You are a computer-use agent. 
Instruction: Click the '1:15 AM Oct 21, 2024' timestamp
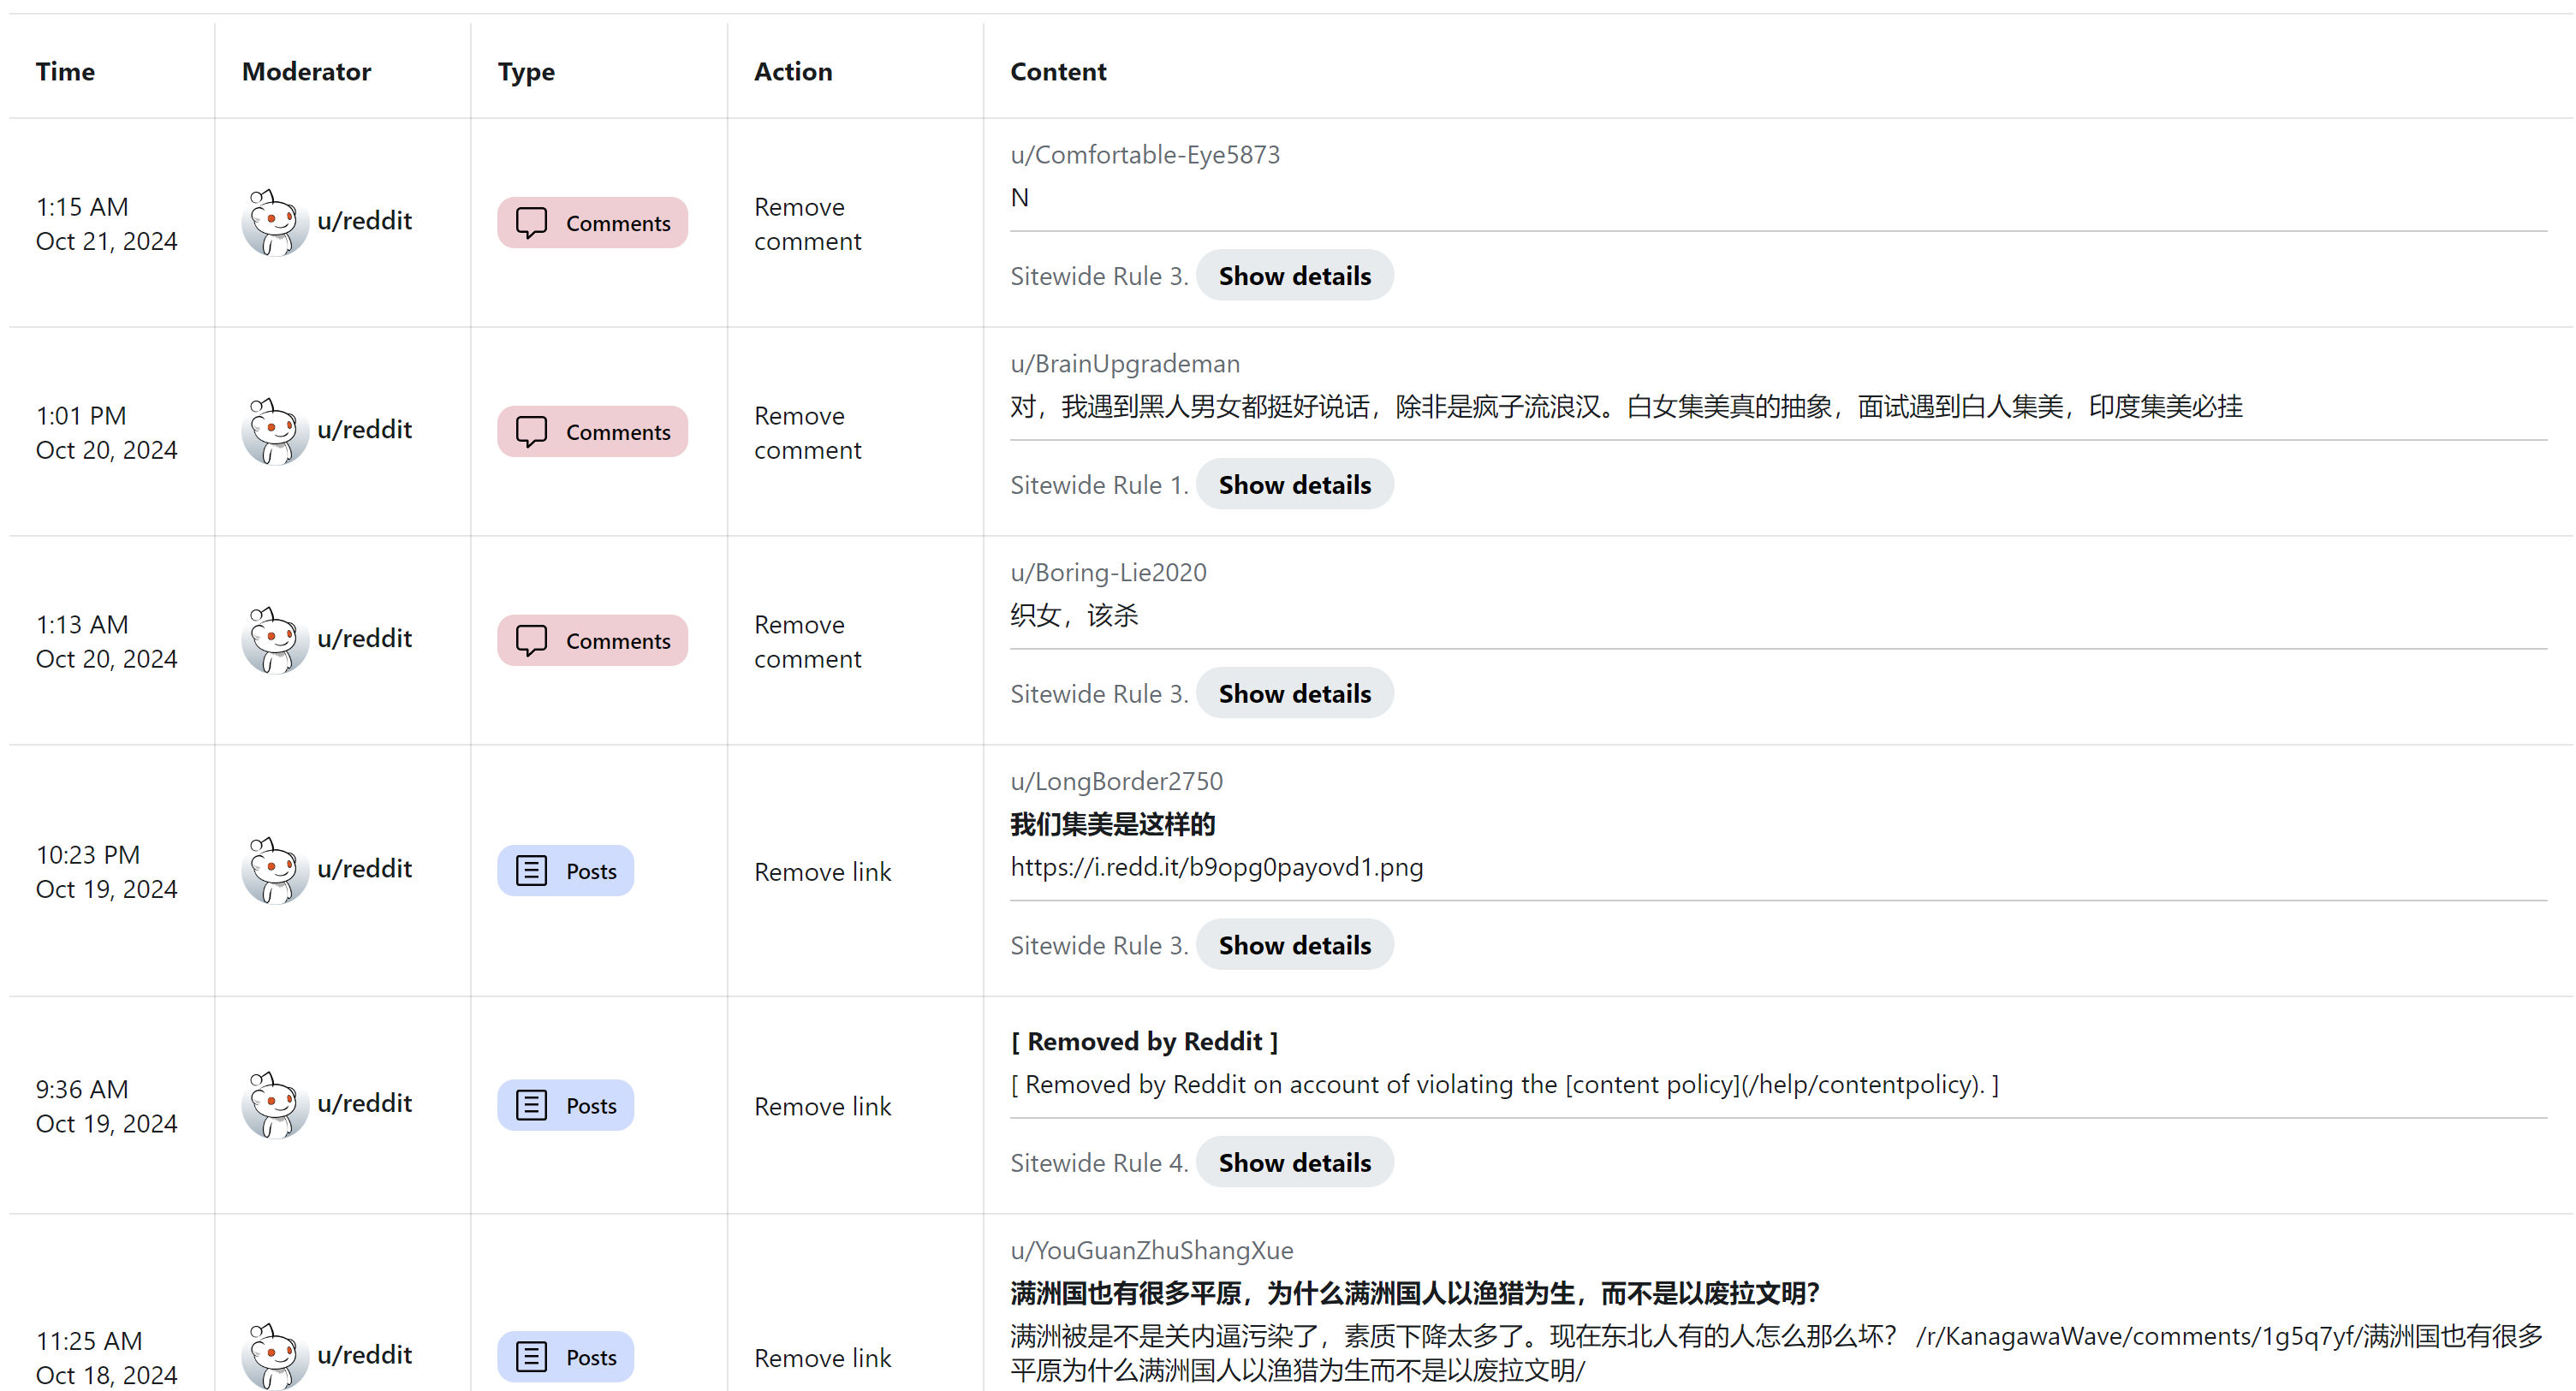(107, 224)
